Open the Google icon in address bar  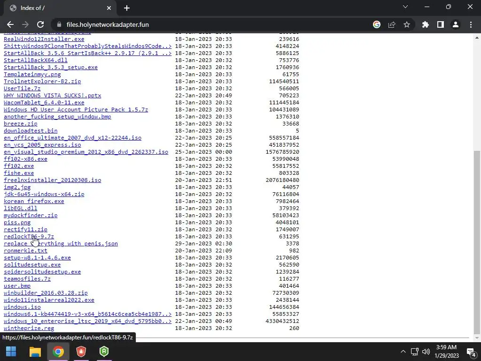(x=377, y=24)
